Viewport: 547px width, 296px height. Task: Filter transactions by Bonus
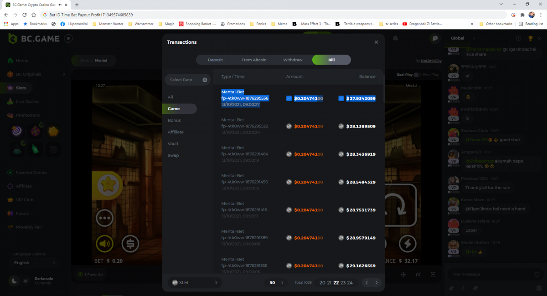pyautogui.click(x=174, y=120)
